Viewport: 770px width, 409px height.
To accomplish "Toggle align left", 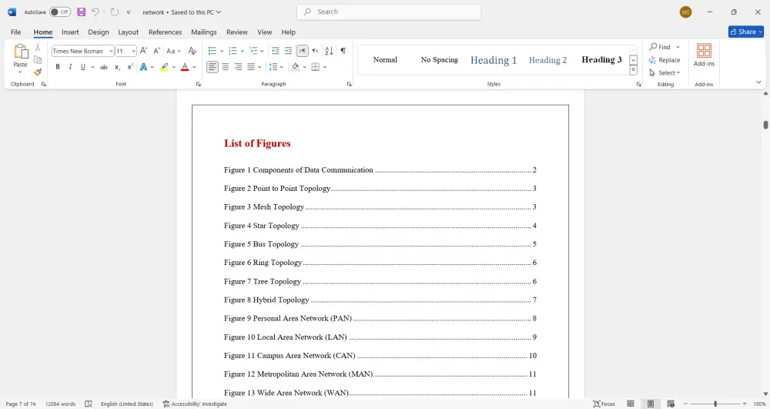I will pyautogui.click(x=213, y=67).
